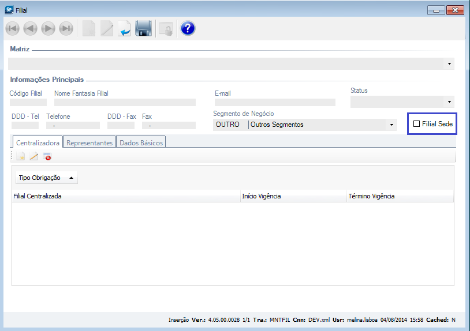Viewport: 470px width, 331px height.
Task: Switch to the Representantes tab
Action: click(89, 142)
